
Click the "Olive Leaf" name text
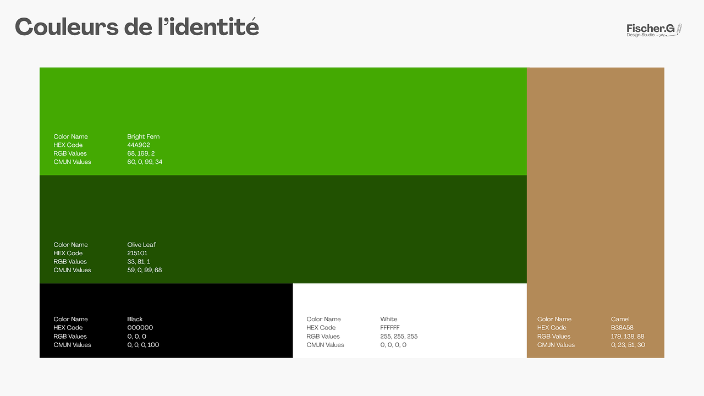click(141, 245)
